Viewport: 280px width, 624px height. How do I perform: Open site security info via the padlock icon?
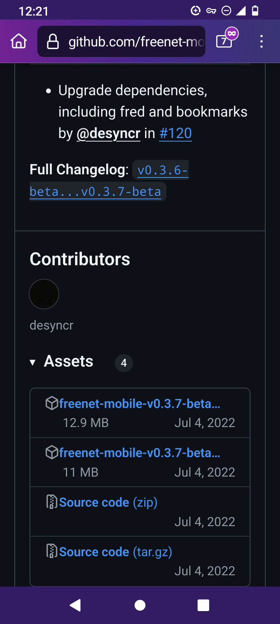[x=52, y=41]
